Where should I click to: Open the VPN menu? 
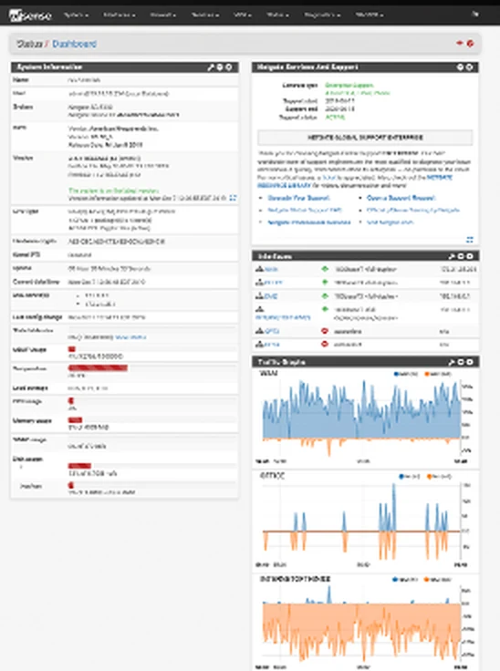click(242, 15)
